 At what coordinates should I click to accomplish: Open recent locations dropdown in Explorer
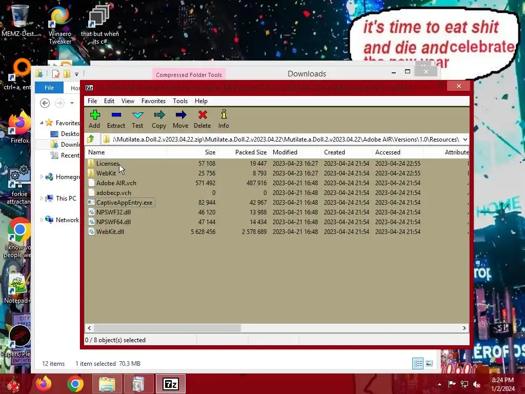[x=72, y=103]
